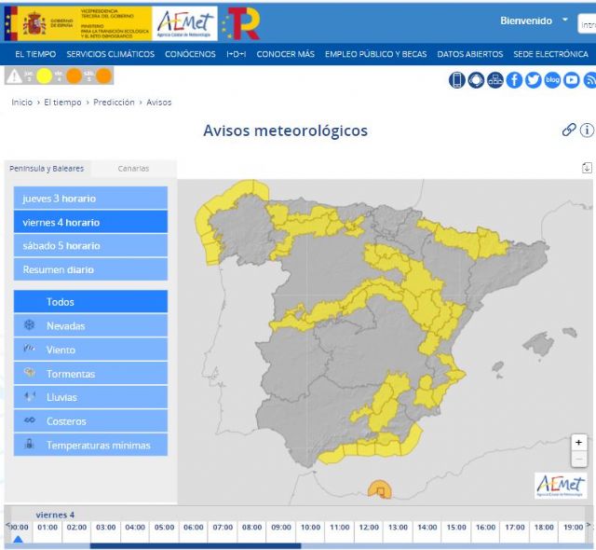Open the CONÓCENOS menu

pos(190,54)
